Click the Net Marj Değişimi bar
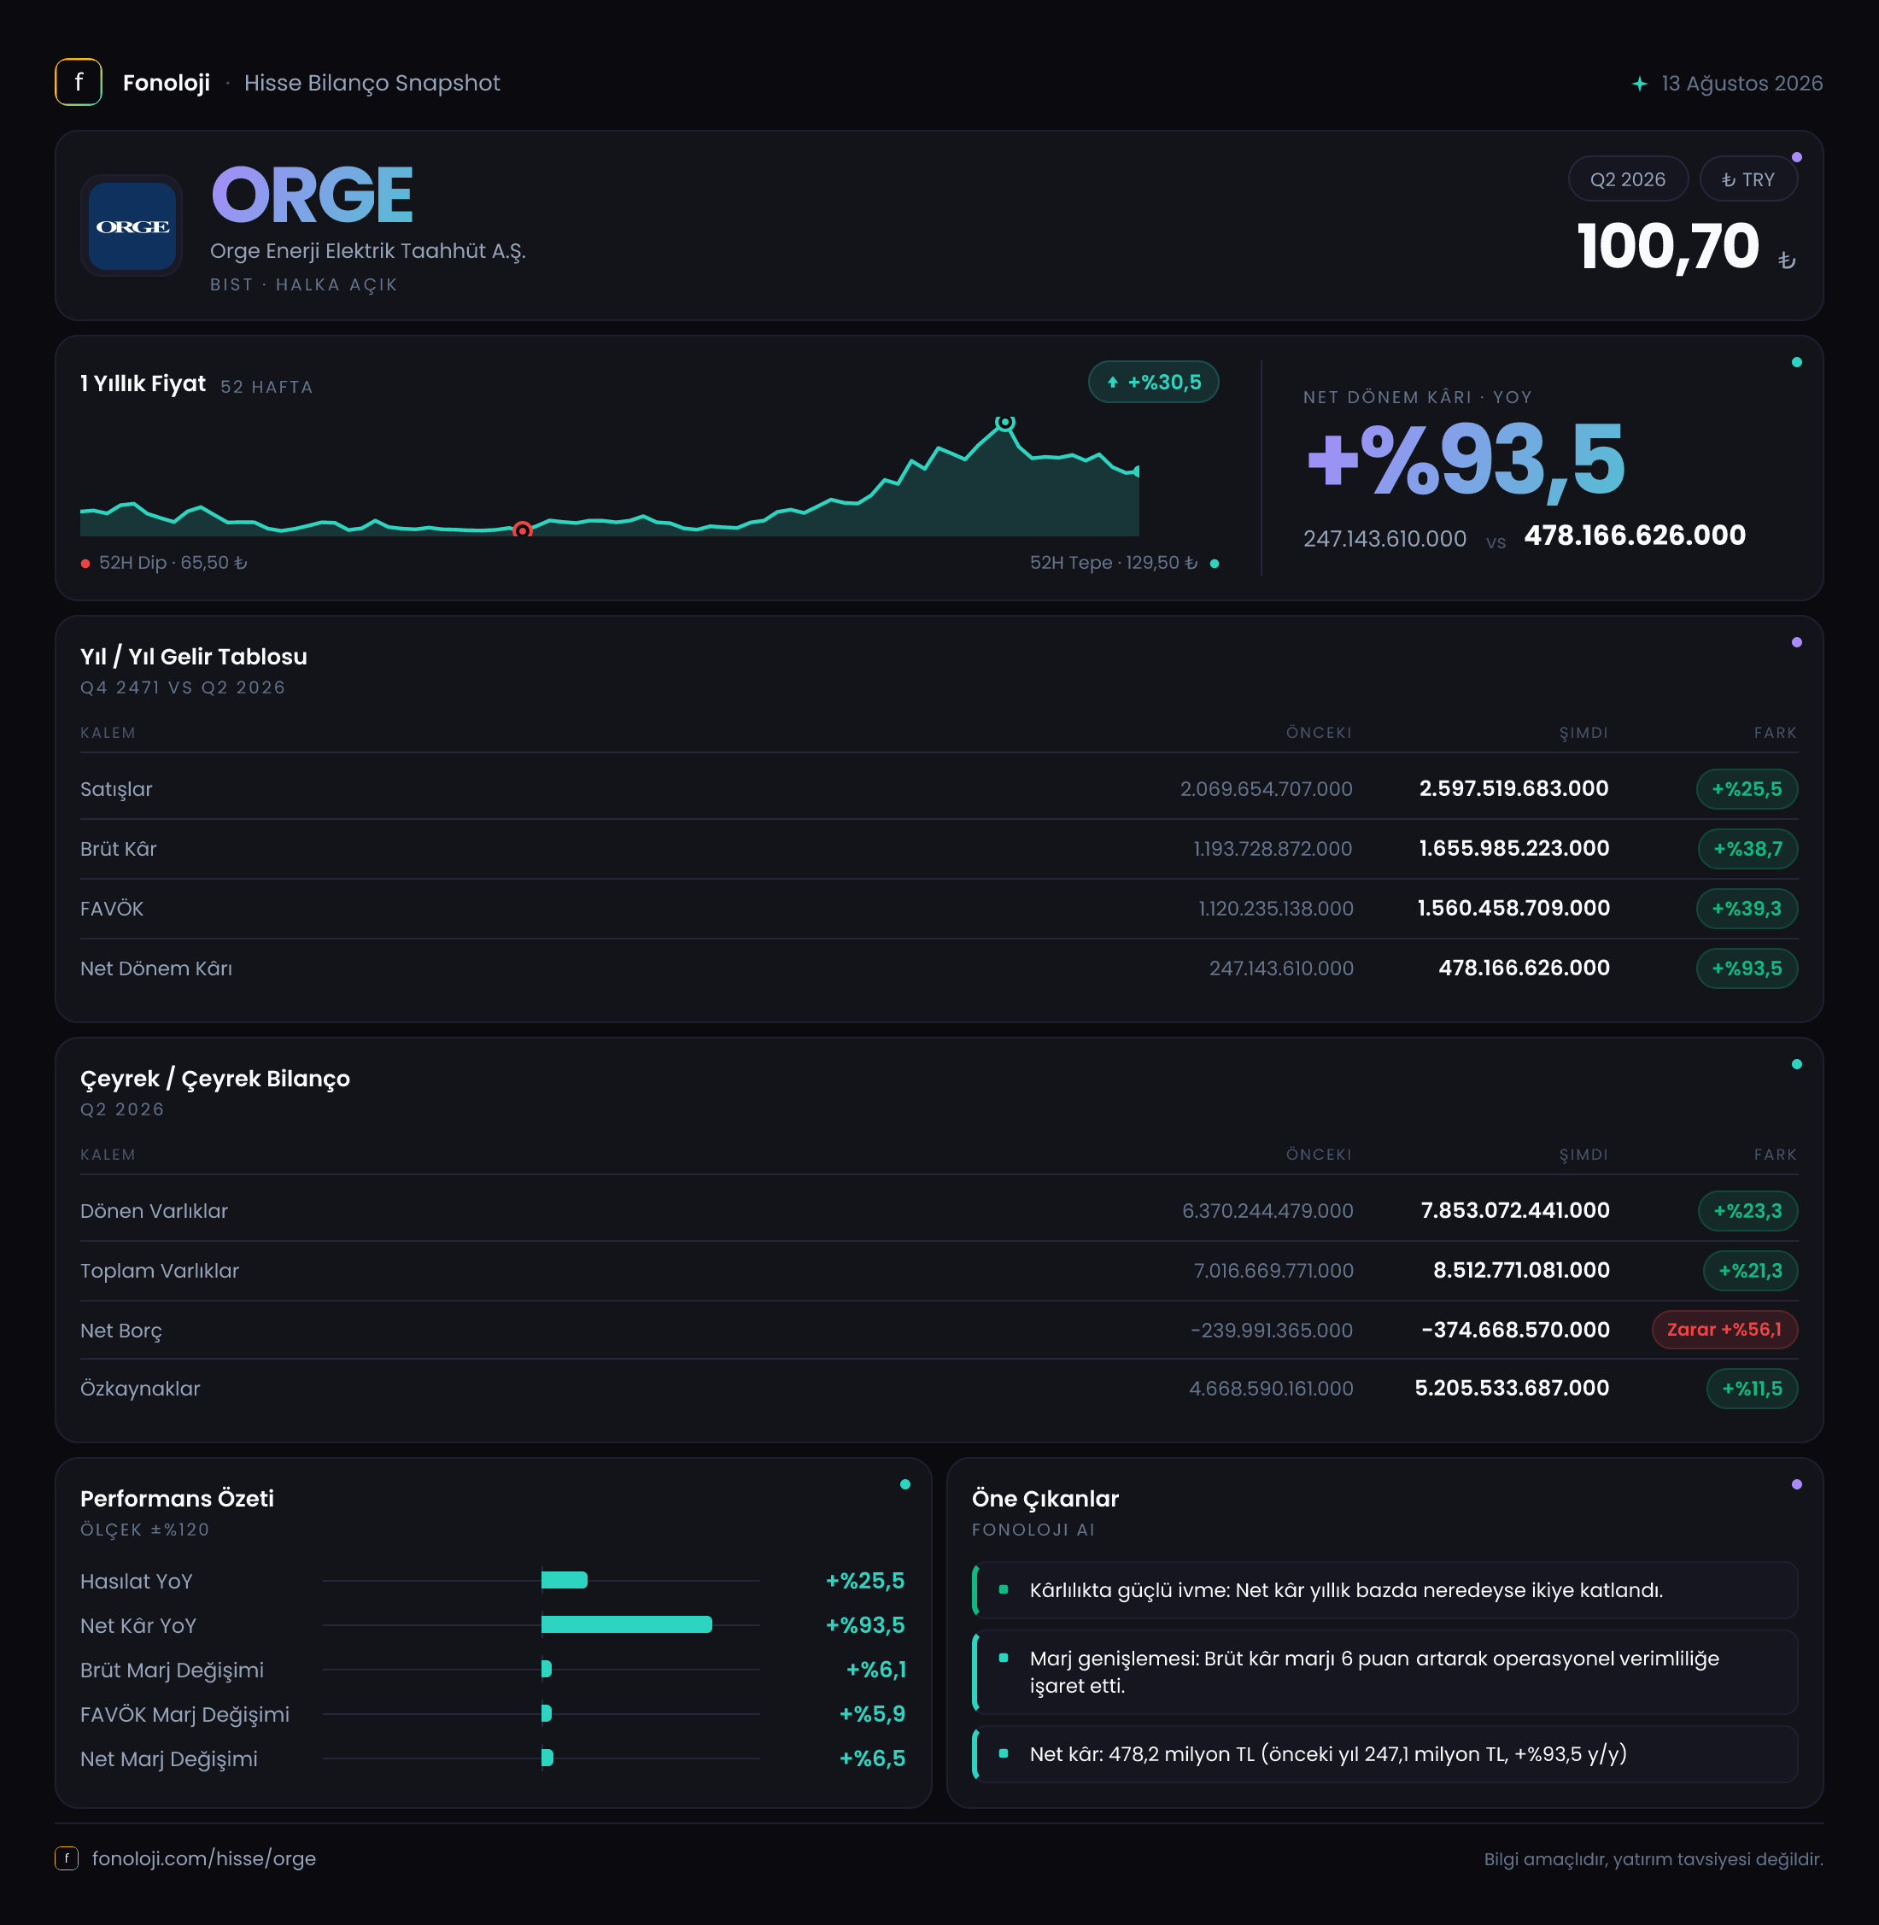The width and height of the screenshot is (1879, 1925). point(547,1758)
